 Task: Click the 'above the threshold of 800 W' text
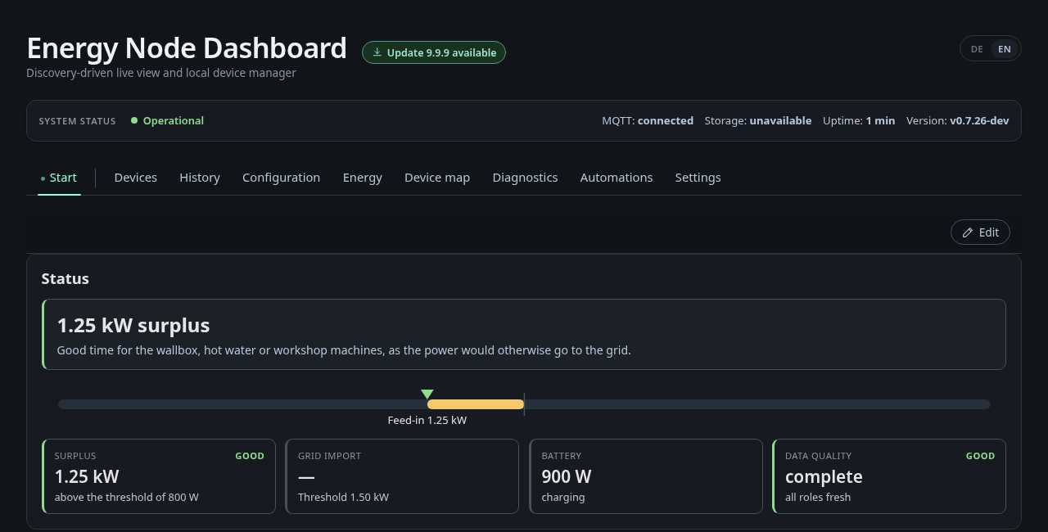click(127, 497)
